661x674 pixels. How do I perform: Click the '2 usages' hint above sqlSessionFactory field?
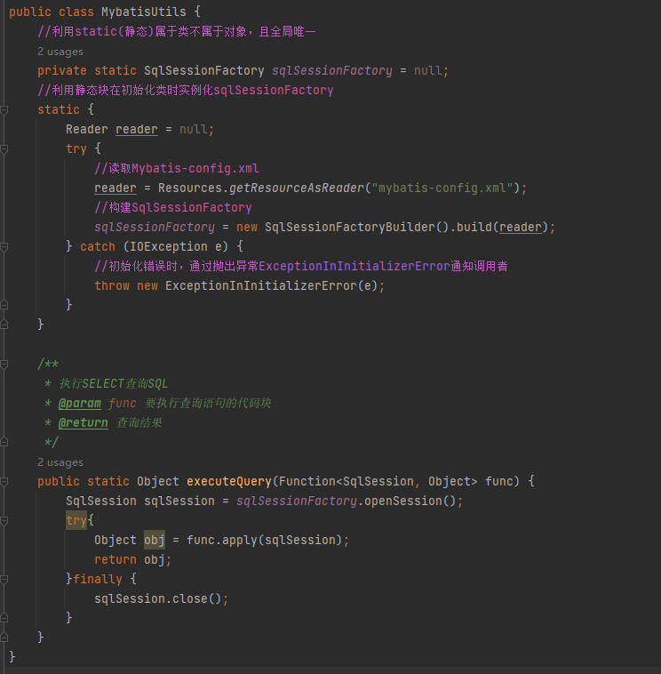(x=60, y=52)
